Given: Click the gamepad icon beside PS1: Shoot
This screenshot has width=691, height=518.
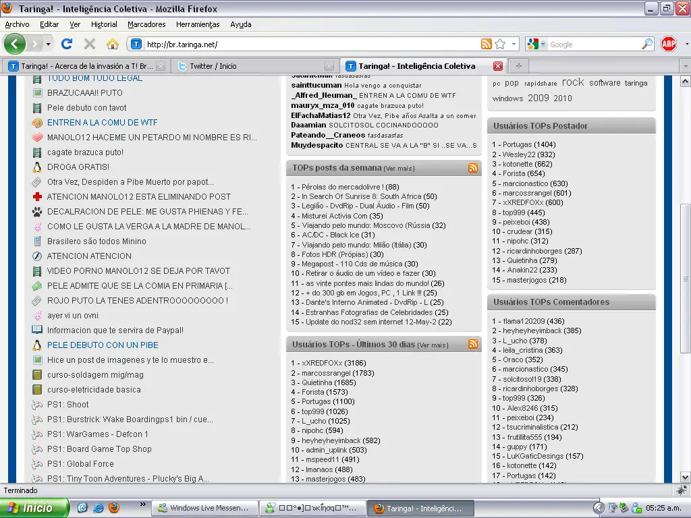Looking at the screenshot, I should tap(38, 405).
